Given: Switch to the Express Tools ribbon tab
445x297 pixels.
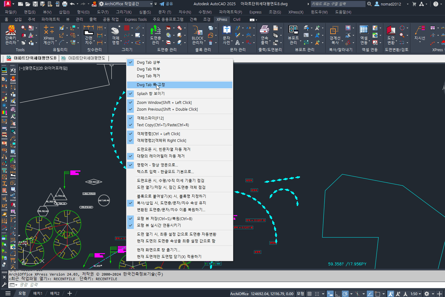Looking at the screenshot, I should tap(136, 19).
